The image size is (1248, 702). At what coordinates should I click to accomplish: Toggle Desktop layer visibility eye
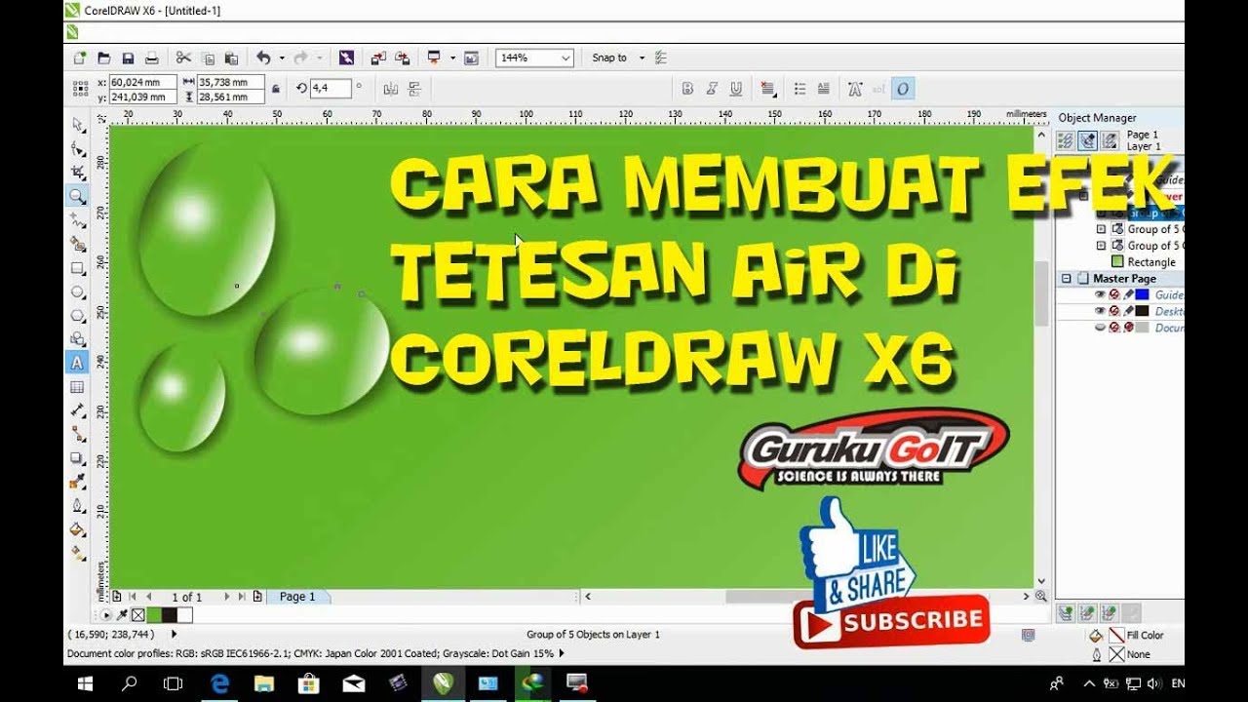tap(1100, 311)
